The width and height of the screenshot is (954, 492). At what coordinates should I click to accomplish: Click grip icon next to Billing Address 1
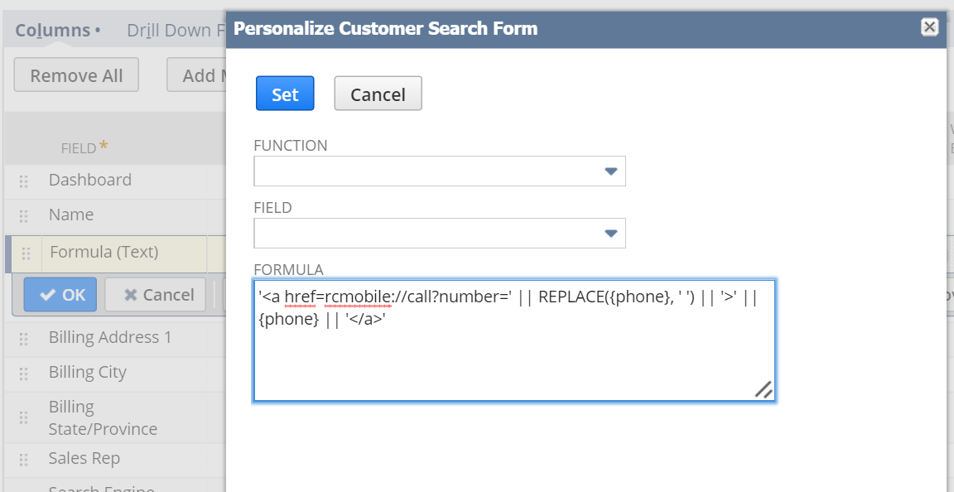(24, 338)
